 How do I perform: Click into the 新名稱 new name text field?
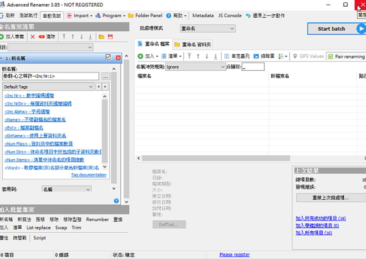[x=51, y=76]
